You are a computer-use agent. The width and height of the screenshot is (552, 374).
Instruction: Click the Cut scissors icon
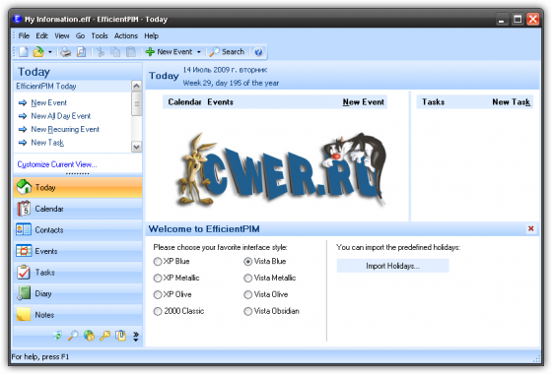(x=101, y=52)
